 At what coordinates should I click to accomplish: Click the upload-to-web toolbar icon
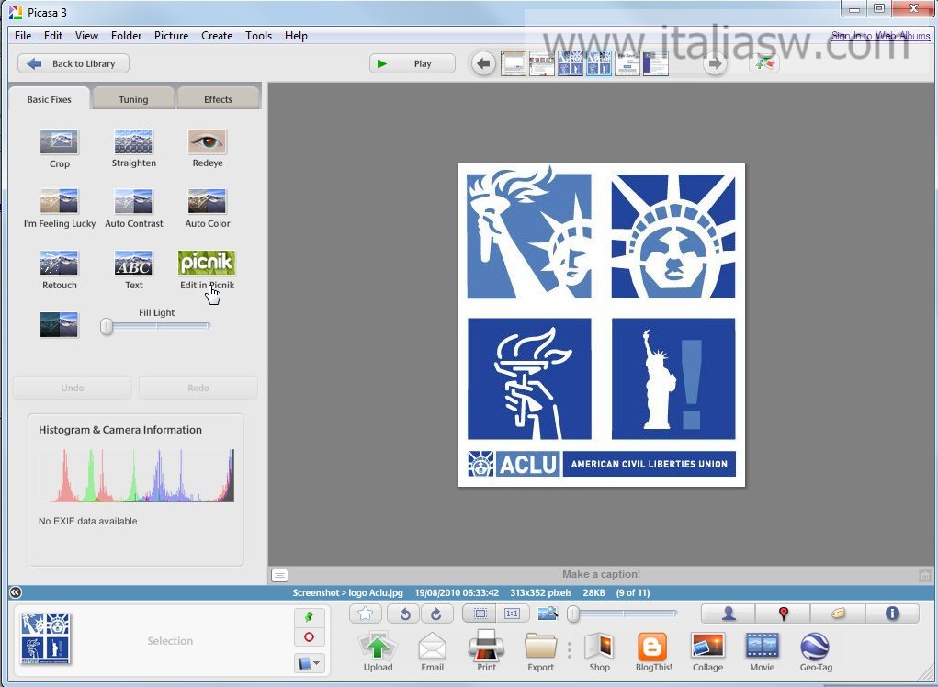764,62
